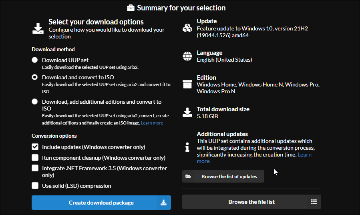Click the download icon beside Total download size

(x=187, y=113)
